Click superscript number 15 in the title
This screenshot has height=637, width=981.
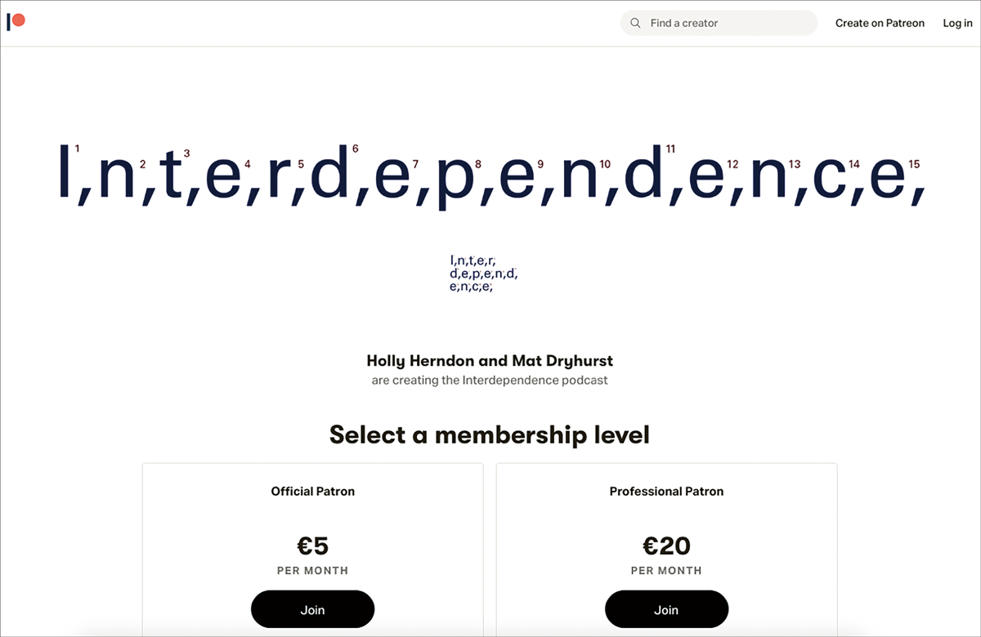pos(914,164)
